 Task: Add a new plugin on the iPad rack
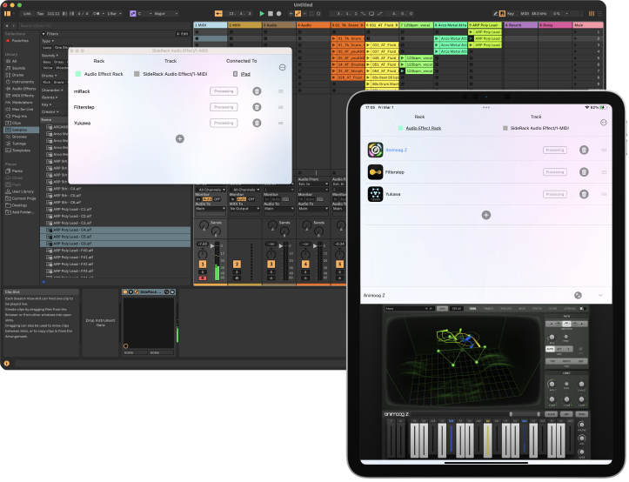[x=485, y=215]
